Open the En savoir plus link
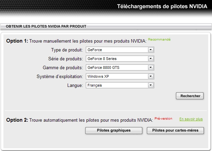 (x=191, y=119)
